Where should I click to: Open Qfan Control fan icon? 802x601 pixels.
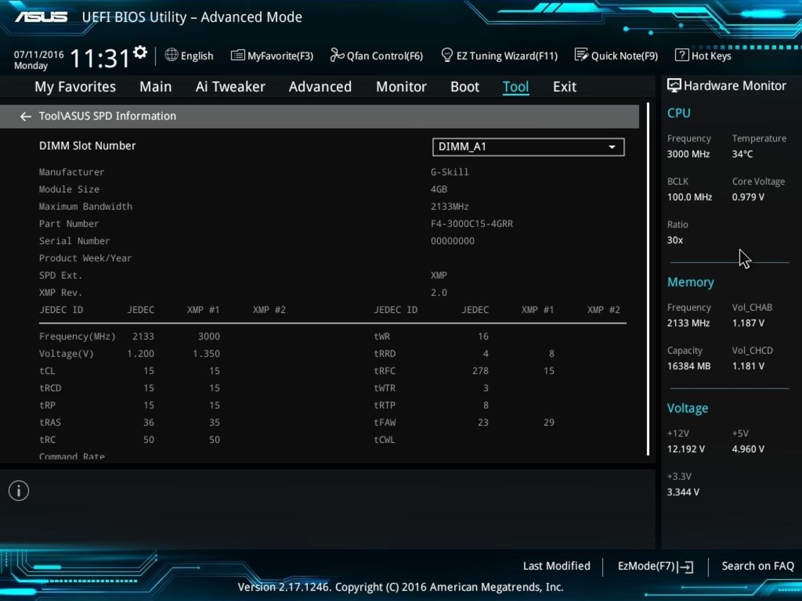(x=337, y=55)
